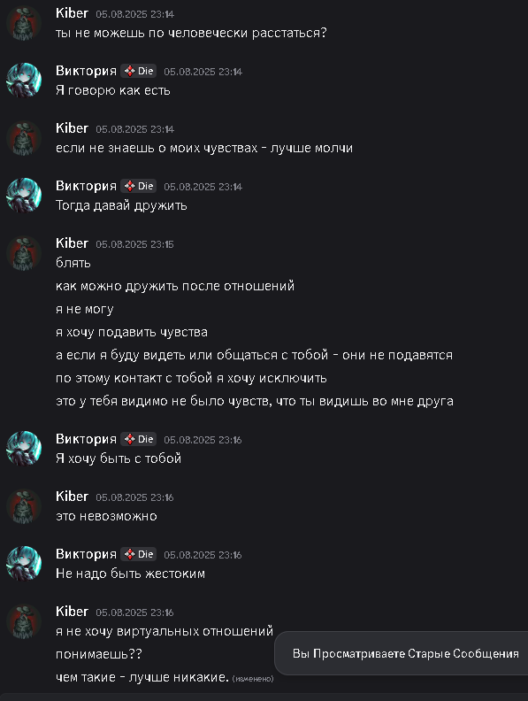
Task: Click the Die tag next to 'Тогда давай дружить'
Action: click(139, 186)
